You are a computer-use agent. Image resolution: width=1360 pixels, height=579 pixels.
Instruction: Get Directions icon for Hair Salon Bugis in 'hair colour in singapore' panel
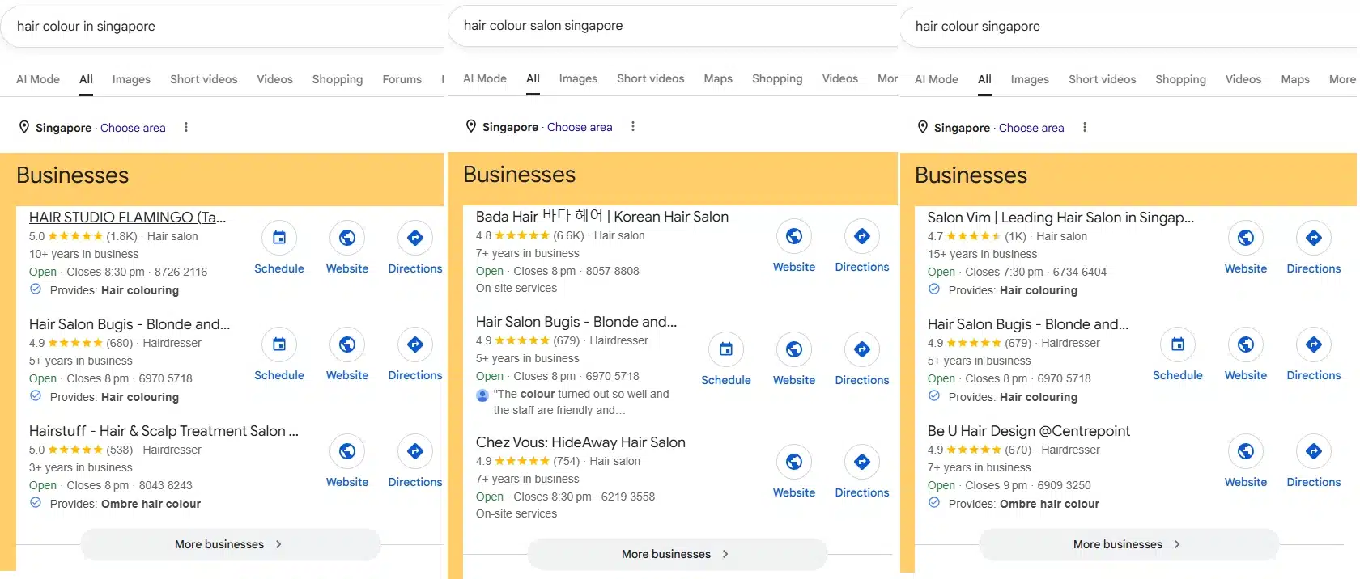[415, 344]
